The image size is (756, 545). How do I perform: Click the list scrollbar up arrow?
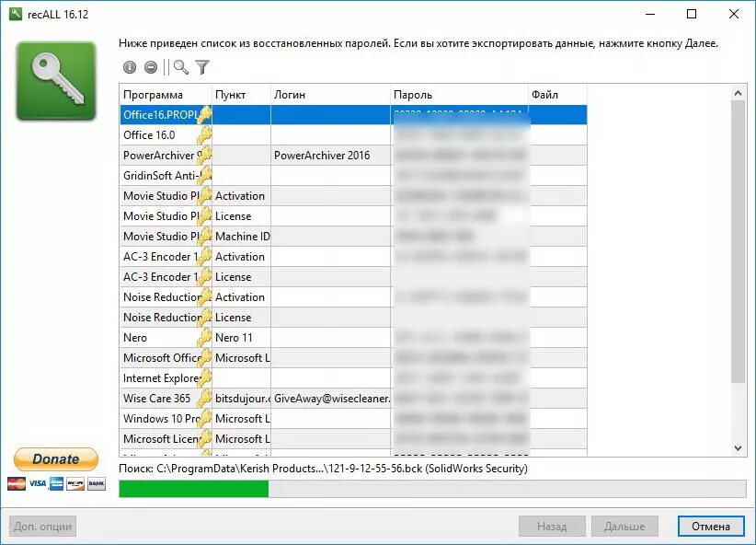tap(738, 93)
